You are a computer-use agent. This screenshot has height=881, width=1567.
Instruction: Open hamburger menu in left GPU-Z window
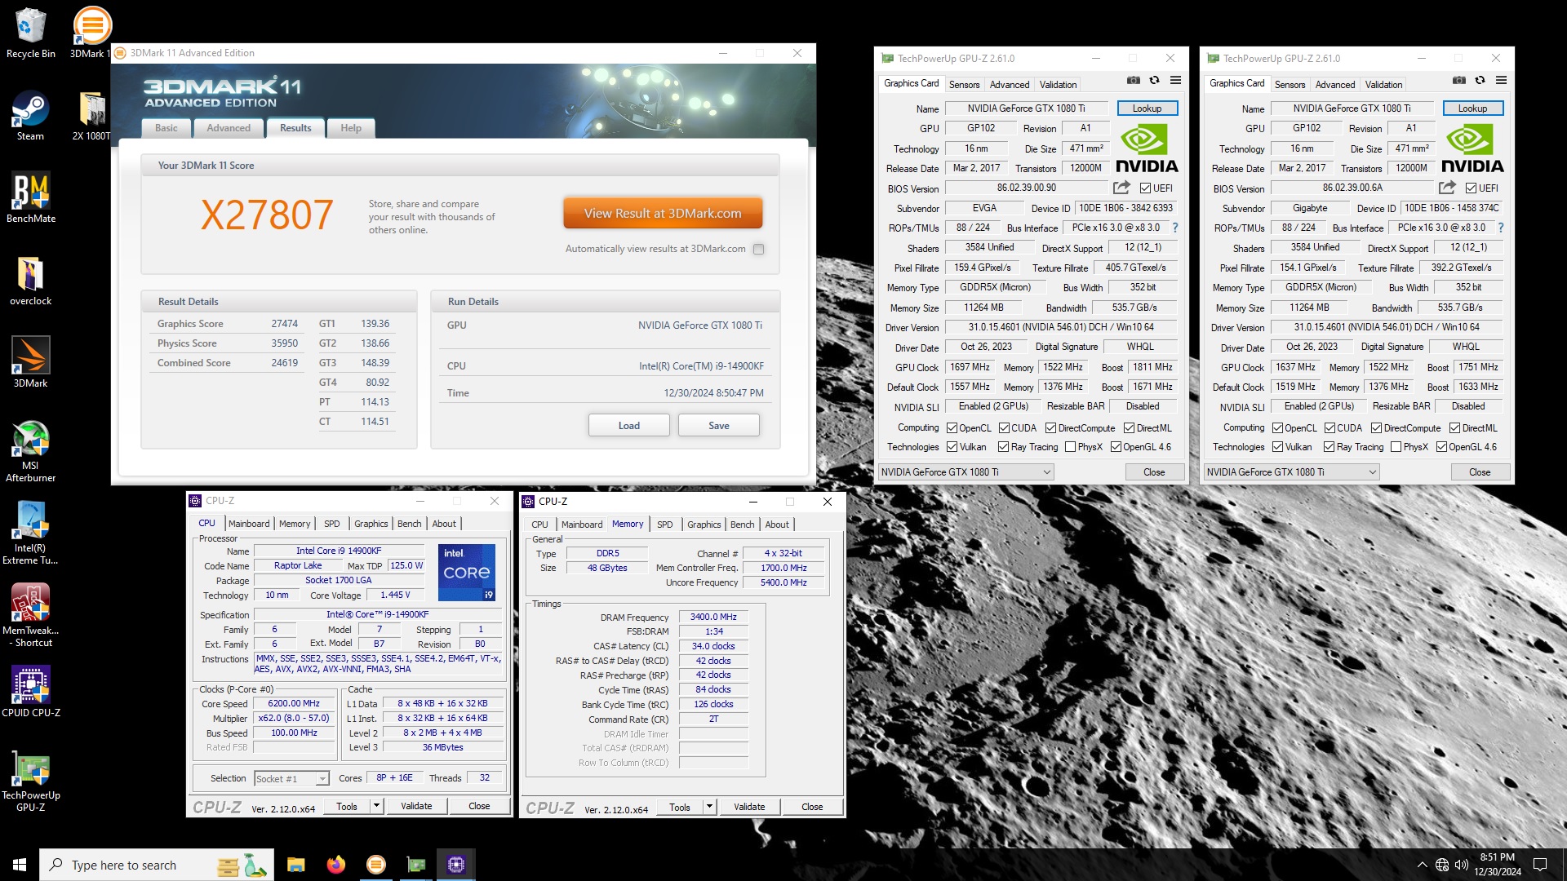tap(1175, 80)
